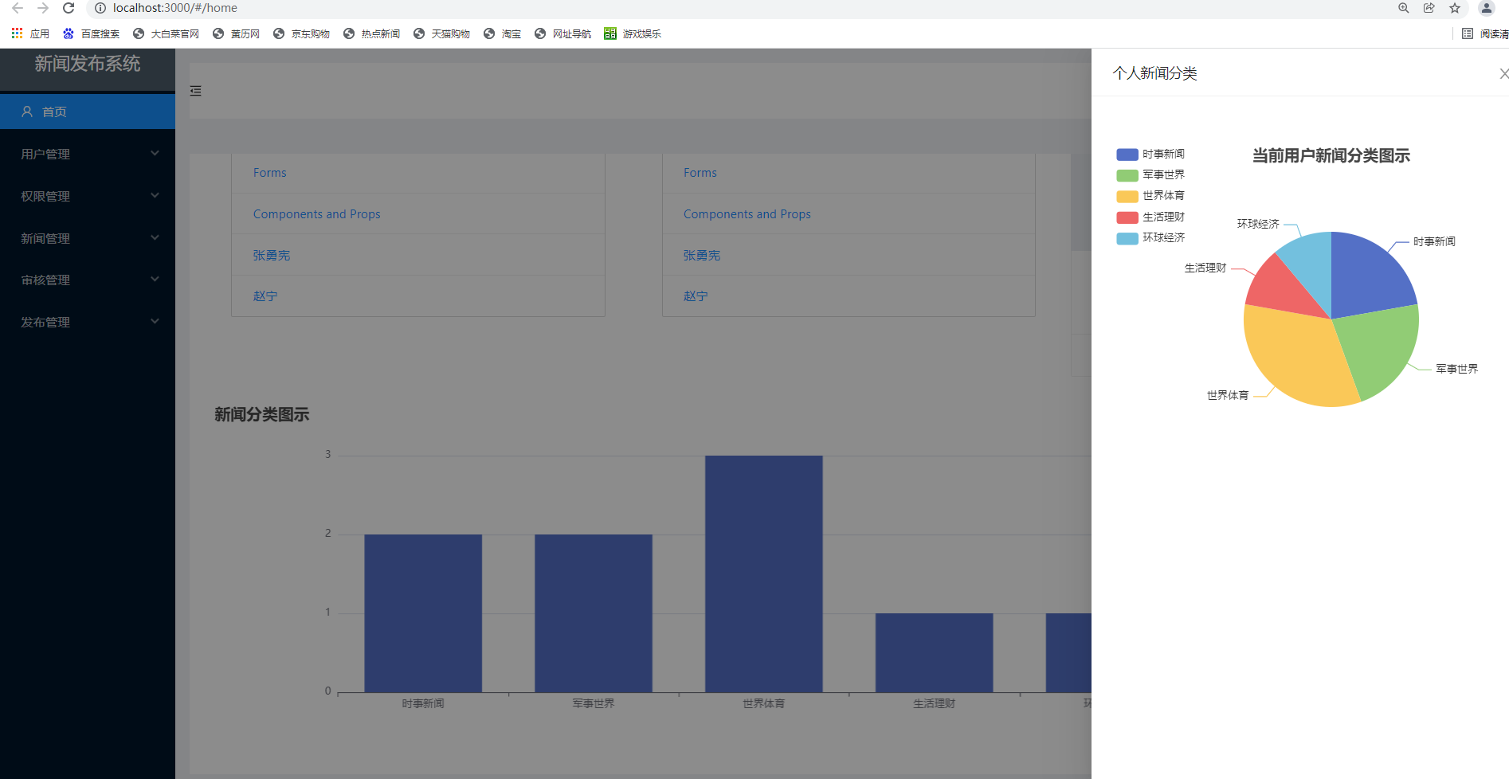The image size is (1509, 779).
Task: Open the 京东购物 bookmark
Action: click(x=301, y=33)
